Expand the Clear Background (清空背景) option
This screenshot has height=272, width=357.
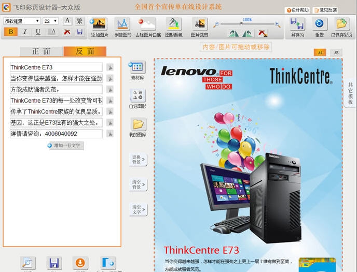coord(138,184)
